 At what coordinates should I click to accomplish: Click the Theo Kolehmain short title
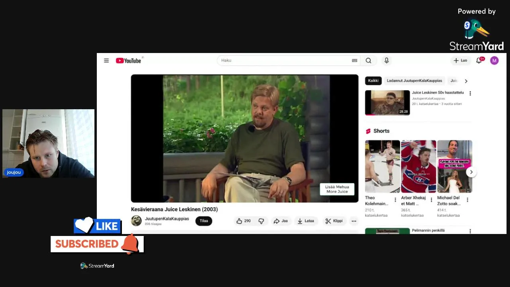(377, 201)
